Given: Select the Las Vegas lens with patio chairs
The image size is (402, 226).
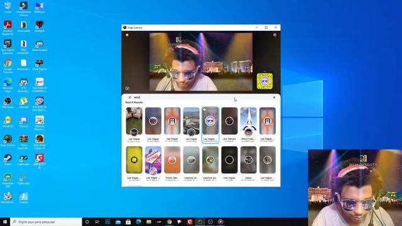Looking at the screenshot, I should pos(134,121).
